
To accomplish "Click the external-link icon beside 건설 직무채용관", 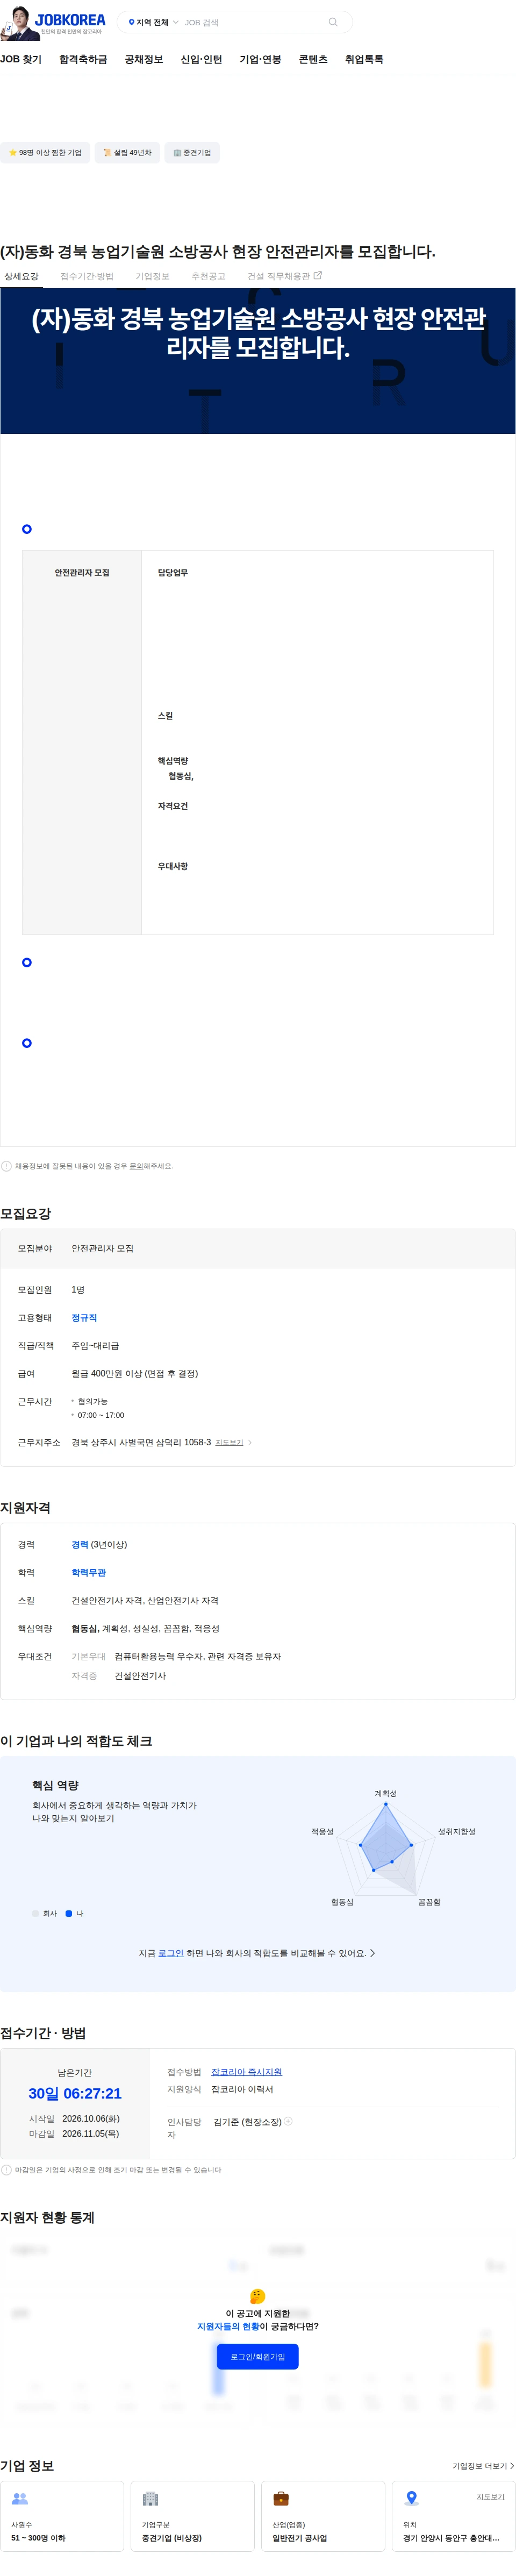I will coord(318,275).
